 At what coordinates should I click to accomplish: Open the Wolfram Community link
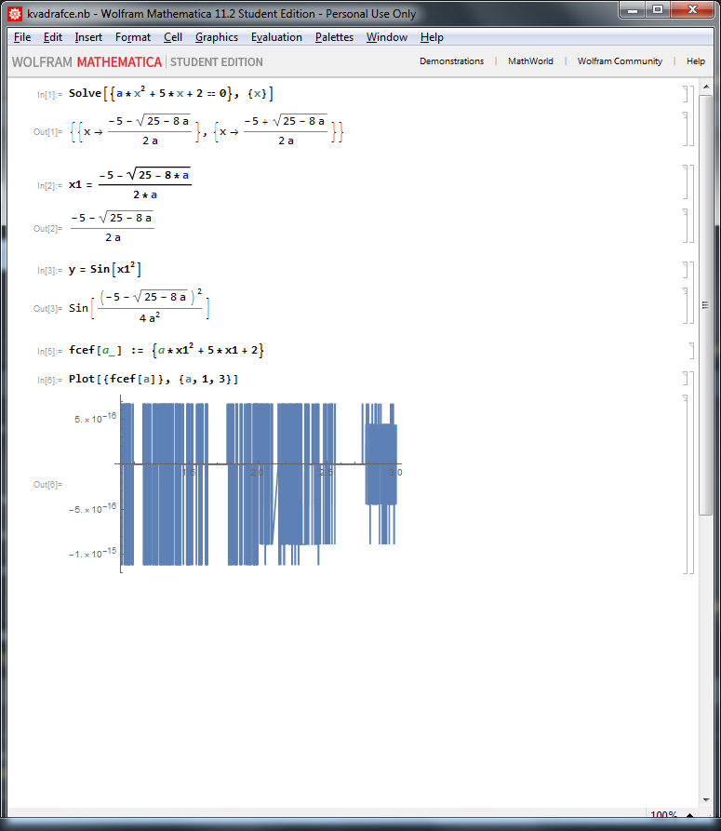tap(620, 61)
